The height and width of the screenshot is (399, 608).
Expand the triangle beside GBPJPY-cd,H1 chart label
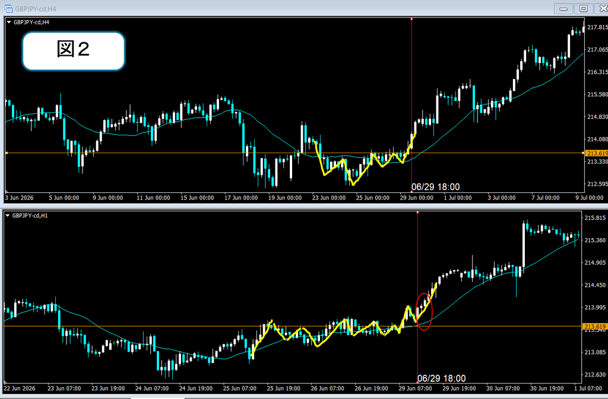pos(8,216)
